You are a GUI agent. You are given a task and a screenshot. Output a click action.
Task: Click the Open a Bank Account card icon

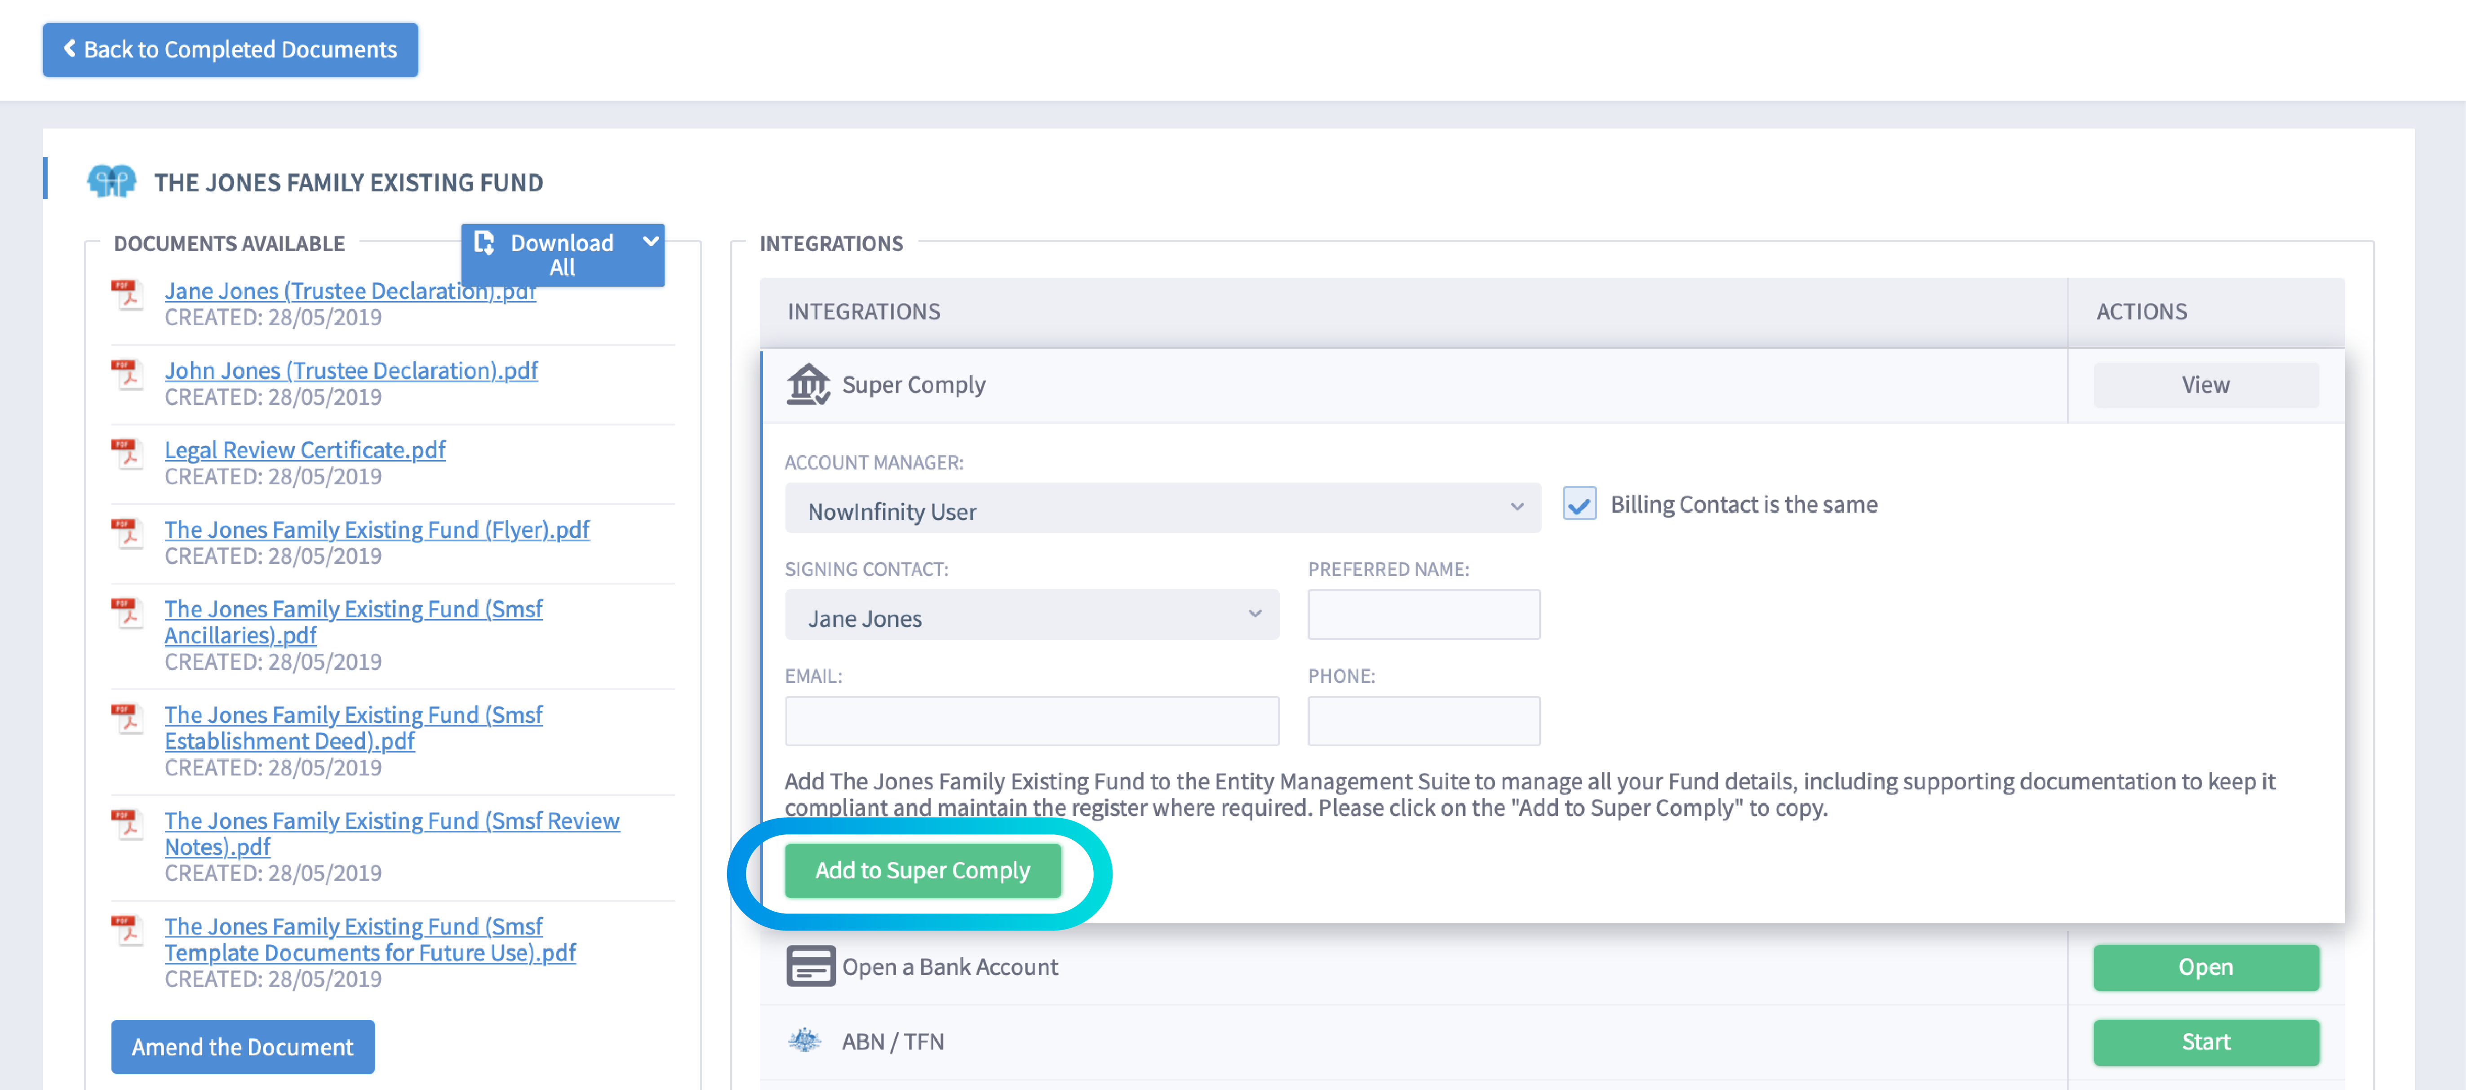(x=810, y=966)
